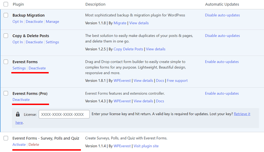Screen dimensions: 264x152
Task: Open Docs link for Everest Forms 1.8.1
Action: tap(160, 81)
